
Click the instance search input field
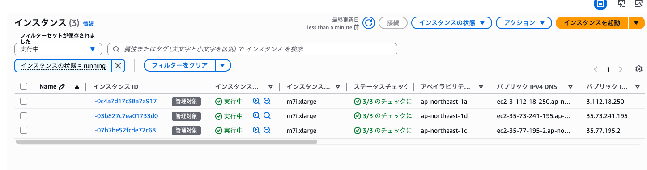click(253, 49)
